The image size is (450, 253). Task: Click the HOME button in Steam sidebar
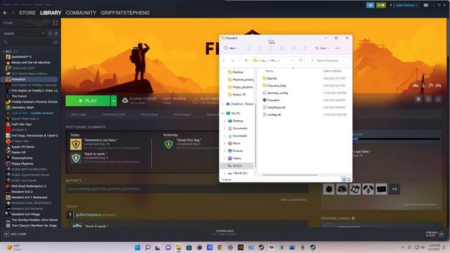[8, 23]
